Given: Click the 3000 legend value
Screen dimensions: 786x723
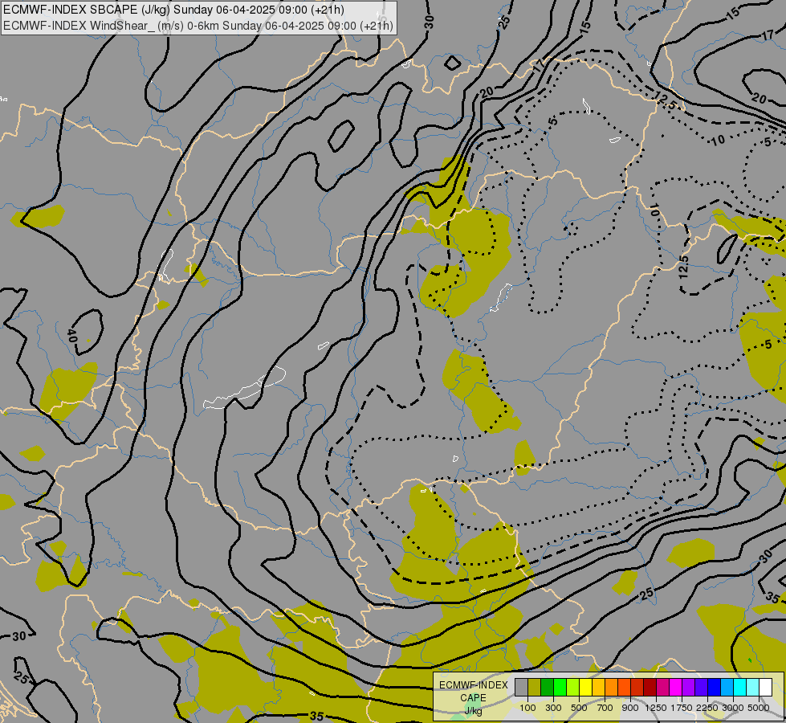Looking at the screenshot, I should (733, 708).
